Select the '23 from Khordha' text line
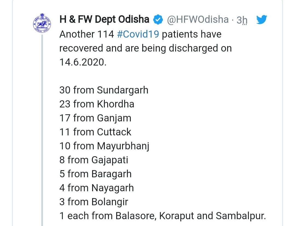The height and width of the screenshot is (226, 295). [x=97, y=104]
